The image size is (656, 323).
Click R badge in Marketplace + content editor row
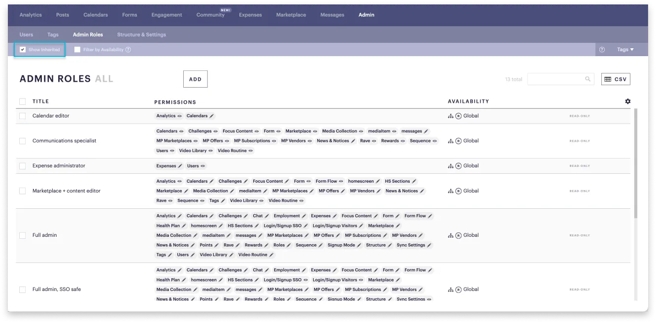[x=459, y=191]
